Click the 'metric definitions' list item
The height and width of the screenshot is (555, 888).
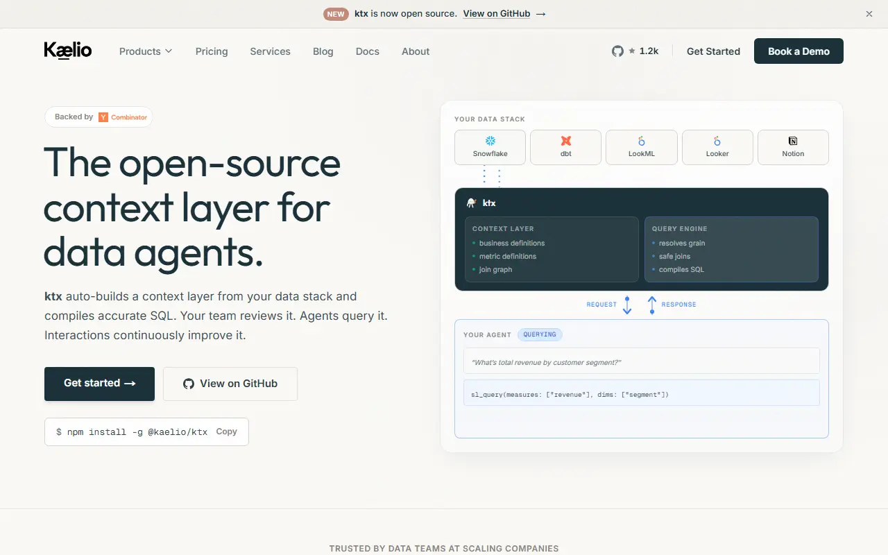point(508,257)
